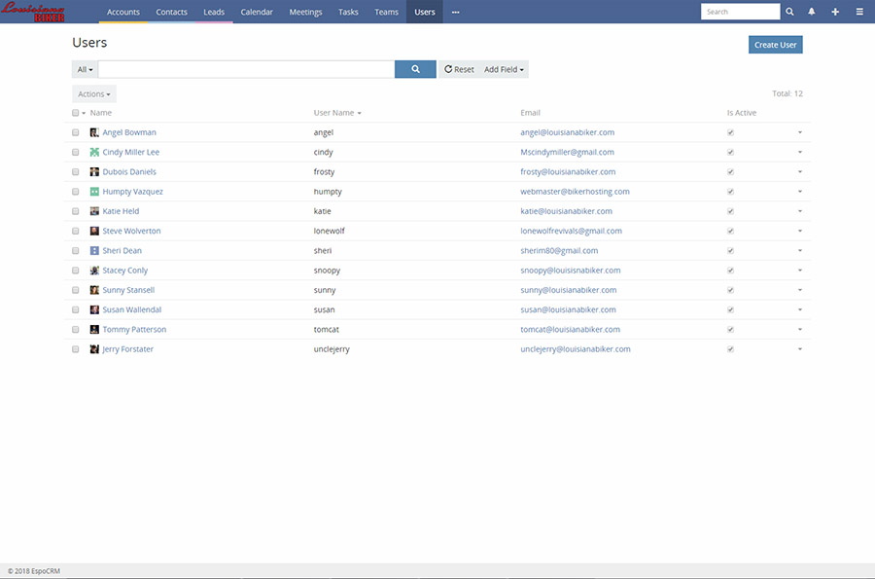This screenshot has height=579, width=875.
Task: Open the Calendar tab
Action: 257,12
